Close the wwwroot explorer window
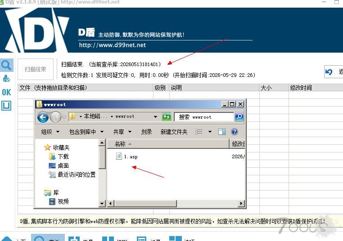 (240, 104)
